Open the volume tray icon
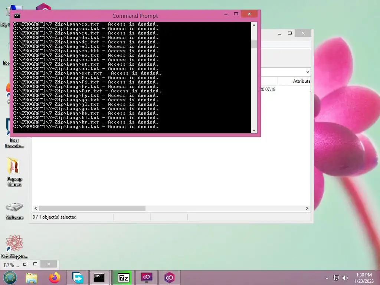Screen dimensions: 380x285 pos(345,278)
